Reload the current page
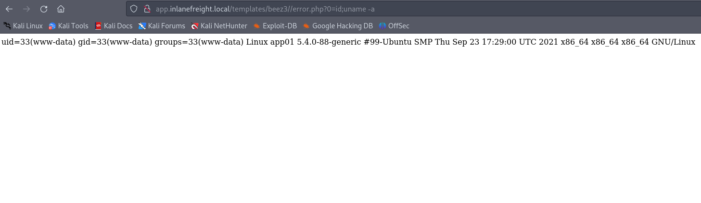Screen dimensions: 701x203 click(x=44, y=9)
